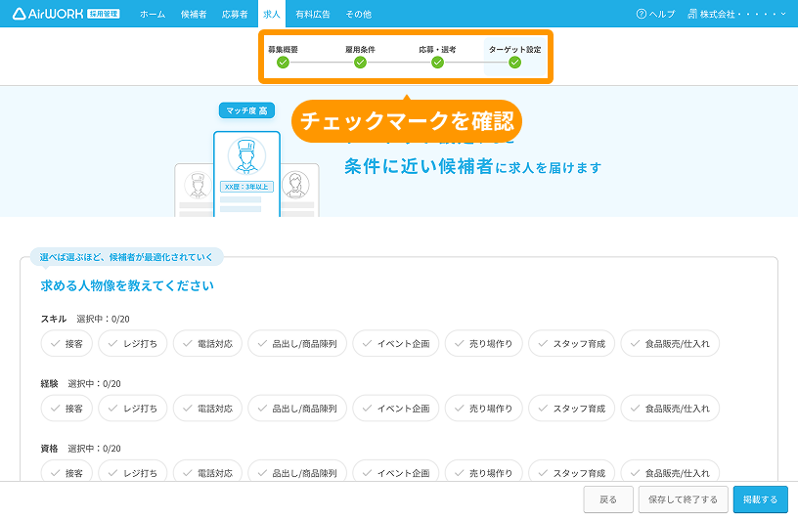Screen dimensions: 798x519
Task: Select レジ打ち chip under 資格
Action: [132, 471]
